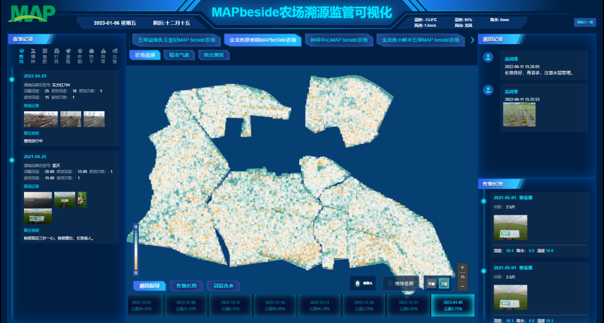Click the user avatar beside 15:25:53 record

[x=488, y=90]
